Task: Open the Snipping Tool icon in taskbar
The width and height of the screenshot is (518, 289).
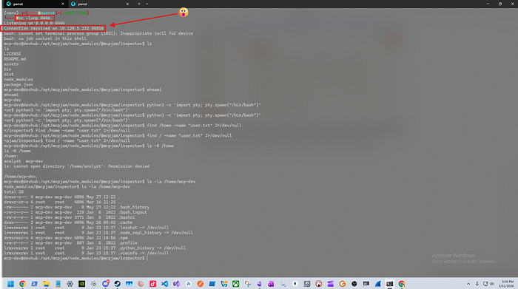Action: click(247, 284)
